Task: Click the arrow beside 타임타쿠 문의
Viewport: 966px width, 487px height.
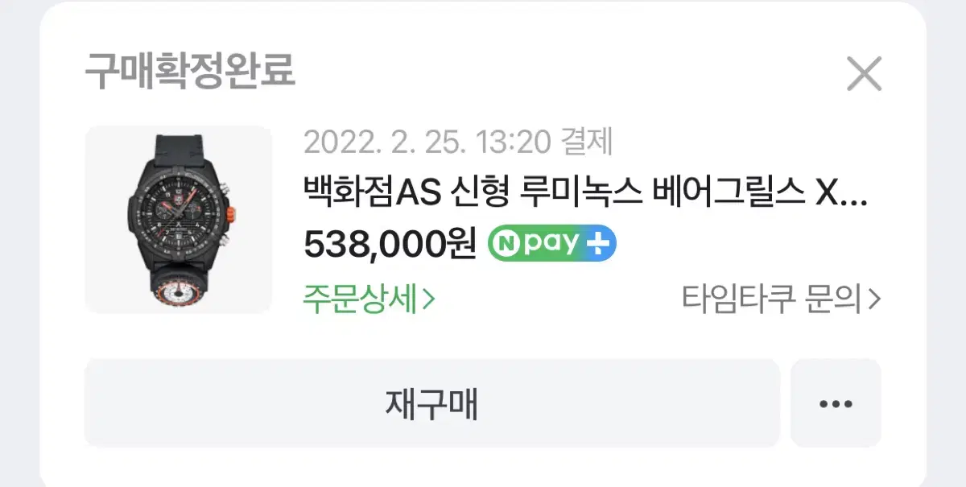Action: coord(874,300)
